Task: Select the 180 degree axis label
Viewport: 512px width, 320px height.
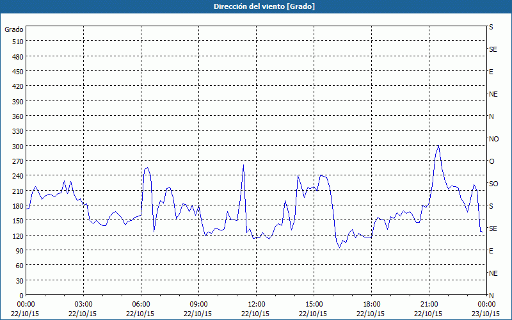Action: pyautogui.click(x=18, y=206)
